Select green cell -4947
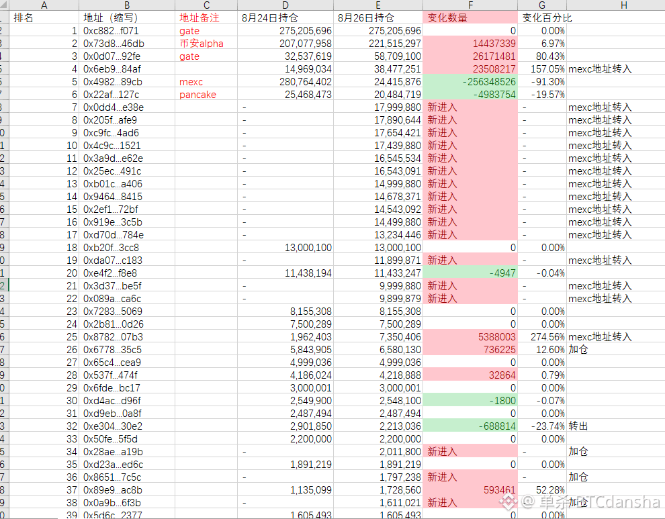This screenshot has height=519, width=665. pos(470,273)
